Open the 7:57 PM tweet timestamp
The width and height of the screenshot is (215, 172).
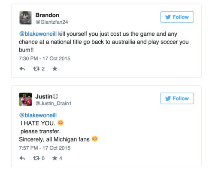(x=45, y=148)
